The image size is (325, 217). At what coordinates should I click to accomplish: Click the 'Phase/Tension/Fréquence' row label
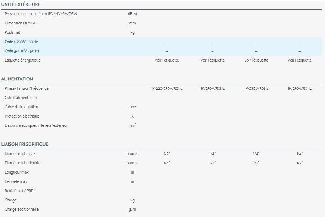pyautogui.click(x=26, y=88)
